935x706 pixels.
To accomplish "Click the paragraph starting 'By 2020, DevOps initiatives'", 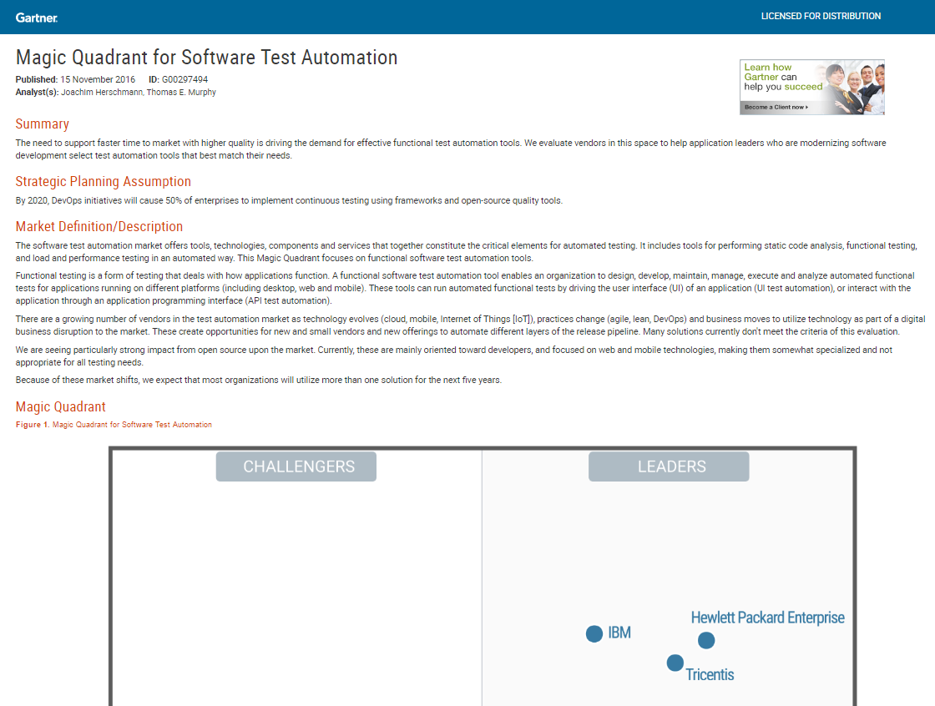I will click(289, 200).
